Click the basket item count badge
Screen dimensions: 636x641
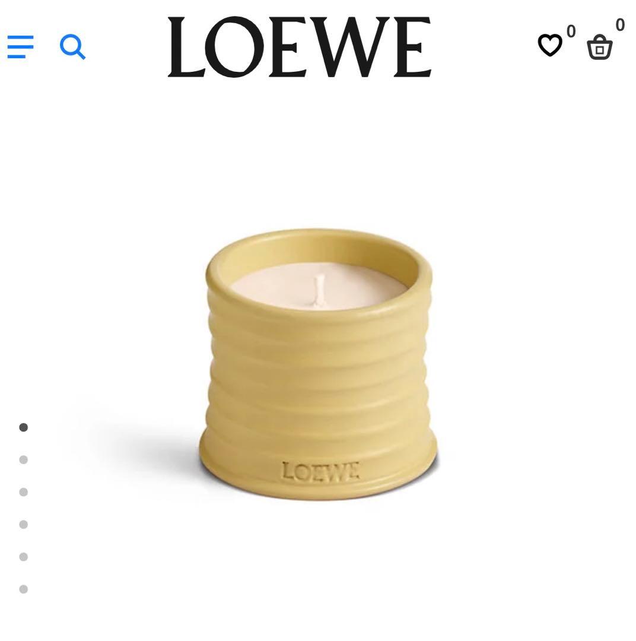tap(620, 24)
